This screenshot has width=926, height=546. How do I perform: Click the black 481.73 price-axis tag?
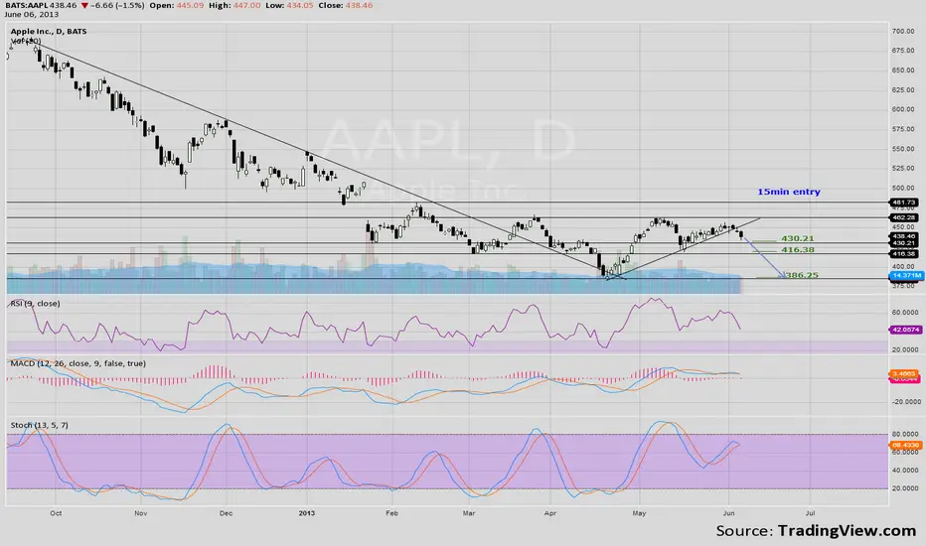903,203
